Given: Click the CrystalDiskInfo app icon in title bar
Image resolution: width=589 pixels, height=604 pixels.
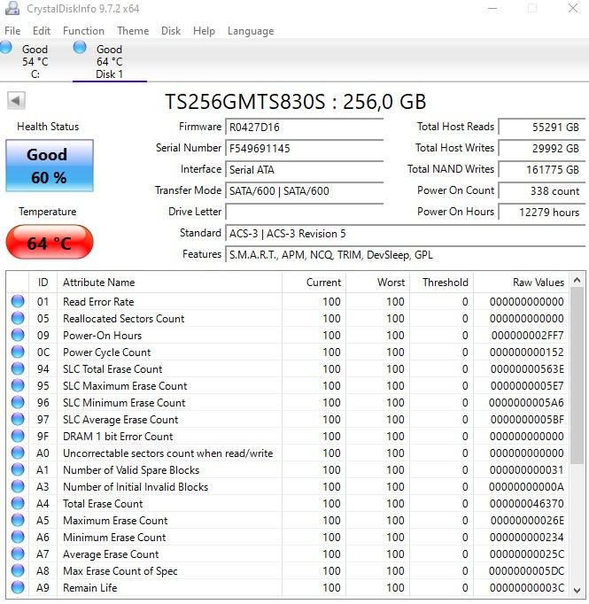Looking at the screenshot, I should click(x=12, y=9).
